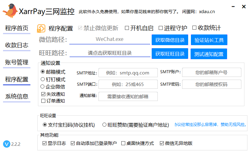Go to the 账号管理 tab
252x151 pixels.
(17, 62)
